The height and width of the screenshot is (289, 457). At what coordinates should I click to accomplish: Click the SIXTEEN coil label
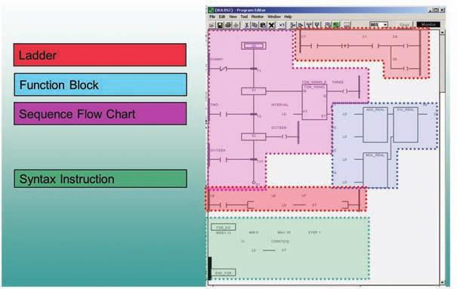[x=279, y=128]
